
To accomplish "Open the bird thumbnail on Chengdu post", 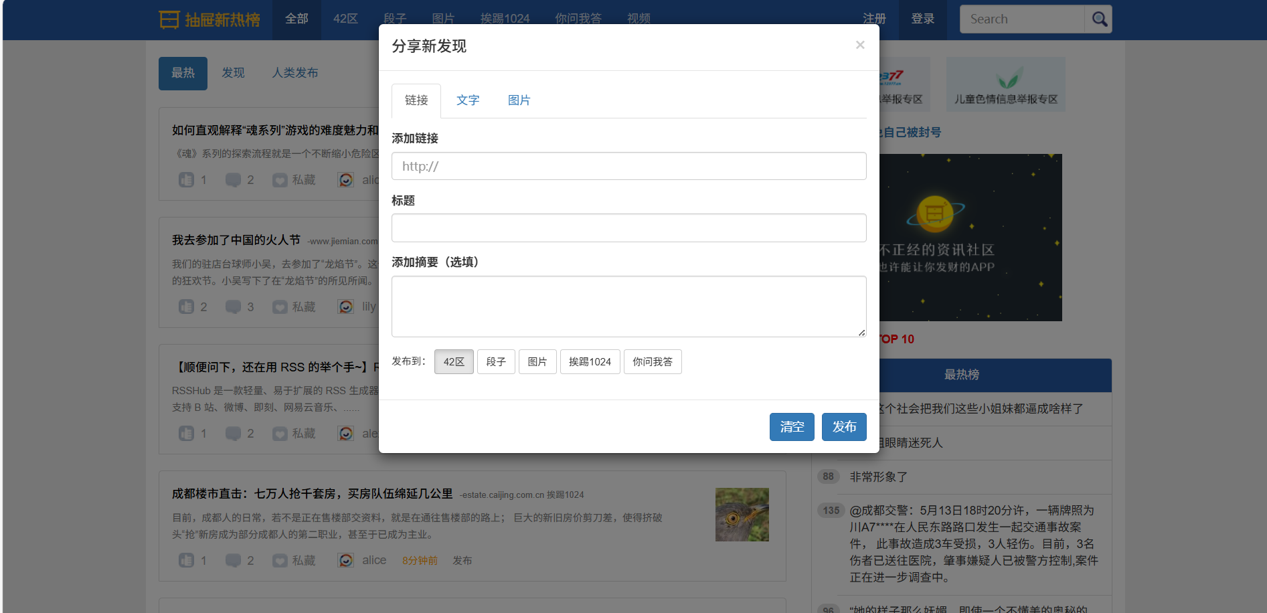I will click(742, 515).
